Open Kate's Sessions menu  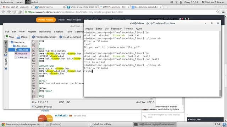(59, 31)
